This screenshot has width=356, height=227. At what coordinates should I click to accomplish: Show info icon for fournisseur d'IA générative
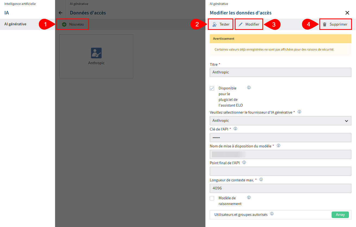click(299, 112)
